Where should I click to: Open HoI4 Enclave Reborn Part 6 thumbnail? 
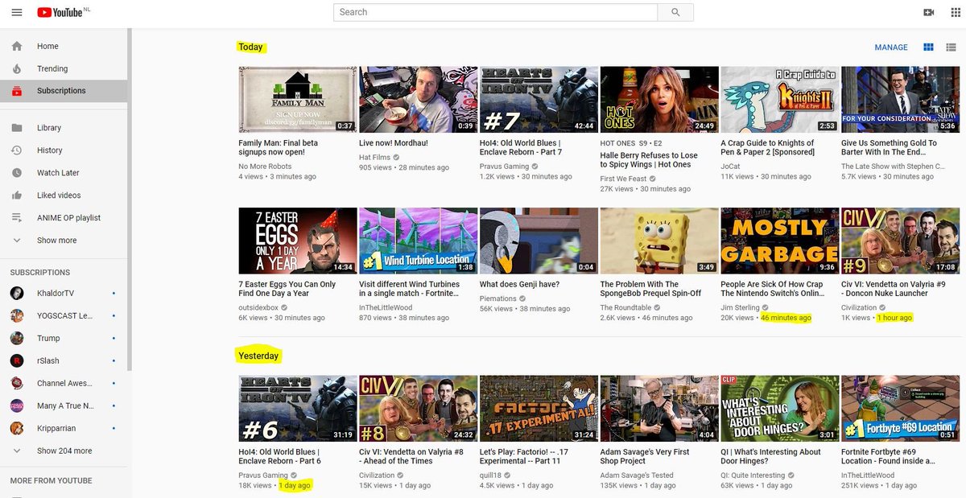tap(298, 409)
